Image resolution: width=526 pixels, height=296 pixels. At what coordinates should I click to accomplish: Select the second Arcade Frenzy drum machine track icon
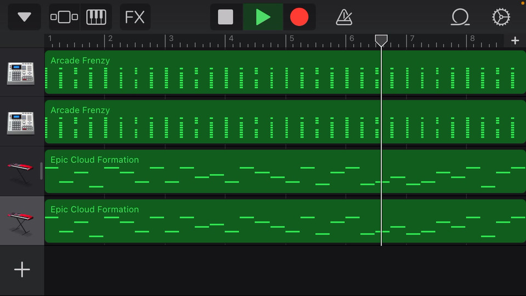click(21, 123)
